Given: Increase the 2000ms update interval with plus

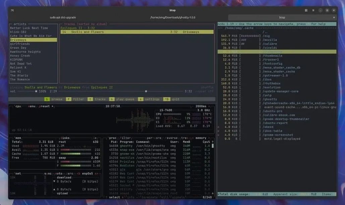Looking at the screenshot, I should [x=209, y=106].
